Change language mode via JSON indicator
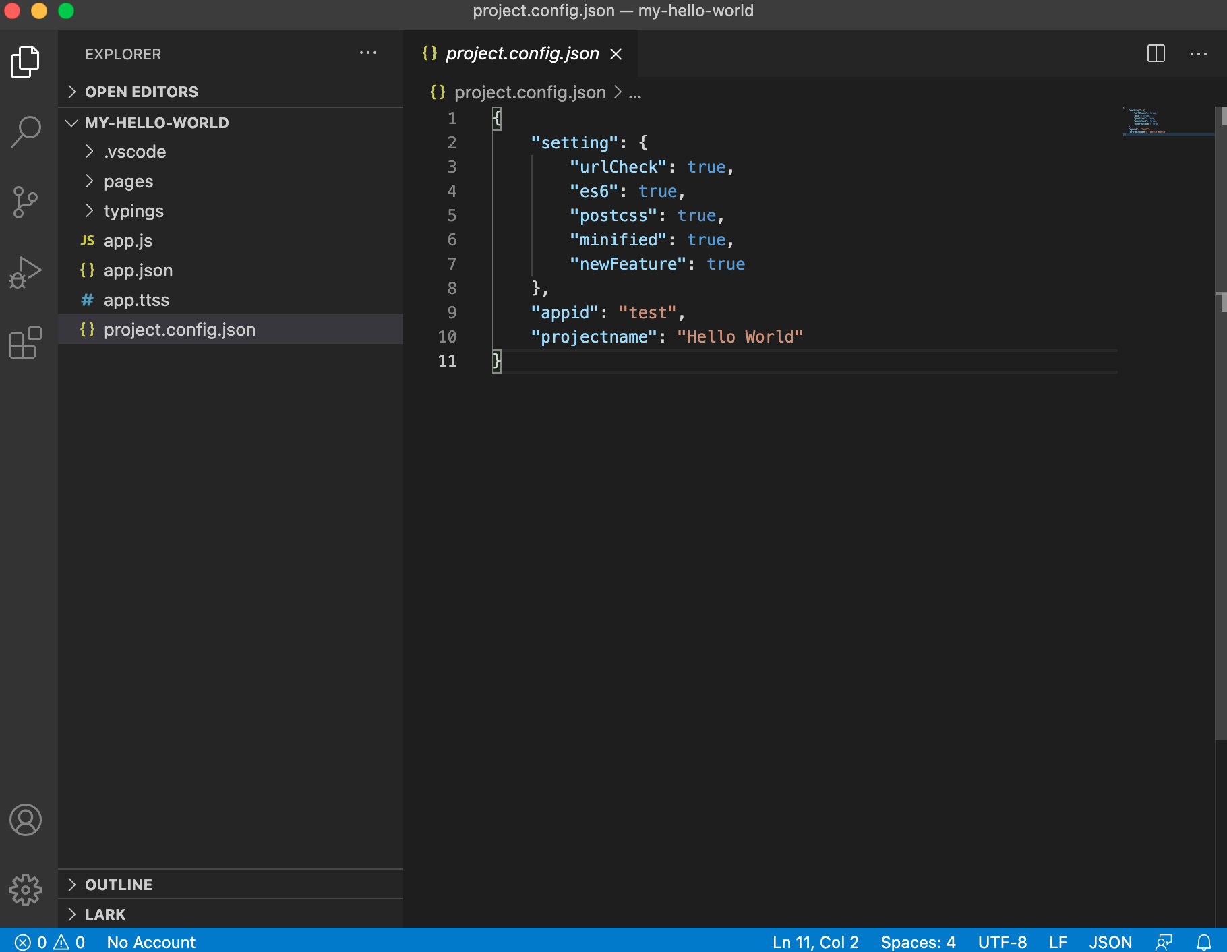 tap(1110, 942)
